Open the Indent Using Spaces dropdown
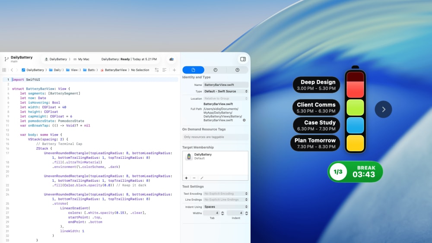Screen dimensions: 432x243 226,207
